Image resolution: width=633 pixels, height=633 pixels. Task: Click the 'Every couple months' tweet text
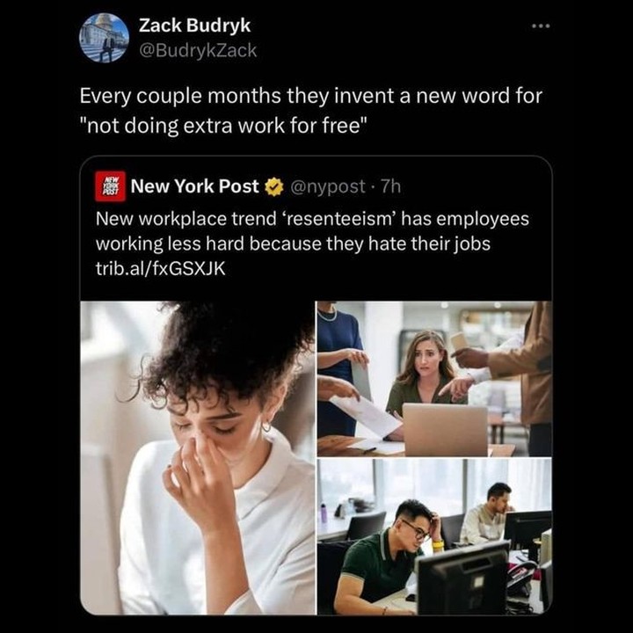310,111
